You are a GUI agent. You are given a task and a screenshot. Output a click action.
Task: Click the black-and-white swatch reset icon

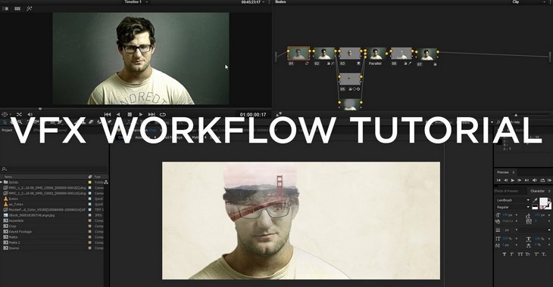coord(535,207)
